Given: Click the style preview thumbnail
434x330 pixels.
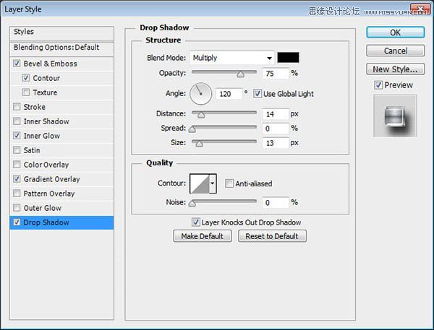Looking at the screenshot, I should pyautogui.click(x=395, y=116).
